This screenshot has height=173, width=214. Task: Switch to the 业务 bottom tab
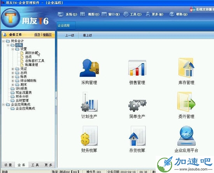point(21,165)
